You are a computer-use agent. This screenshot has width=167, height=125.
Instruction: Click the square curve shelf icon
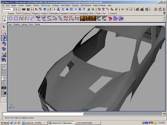click(x=16, y=18)
